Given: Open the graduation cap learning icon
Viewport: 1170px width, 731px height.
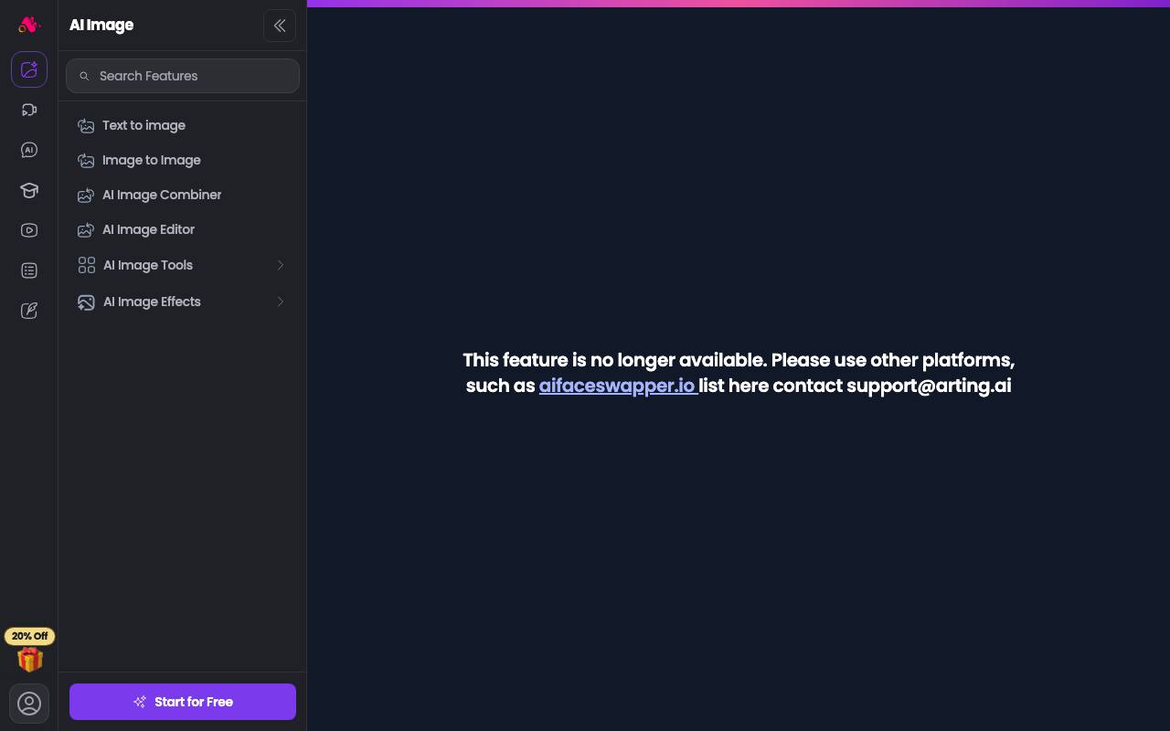Looking at the screenshot, I should (x=29, y=190).
